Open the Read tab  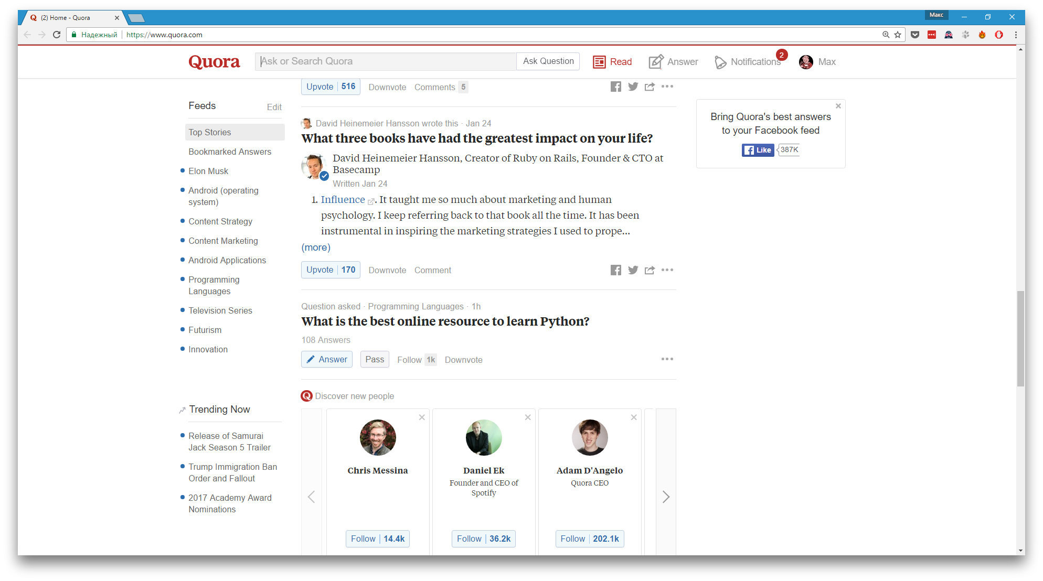[612, 62]
